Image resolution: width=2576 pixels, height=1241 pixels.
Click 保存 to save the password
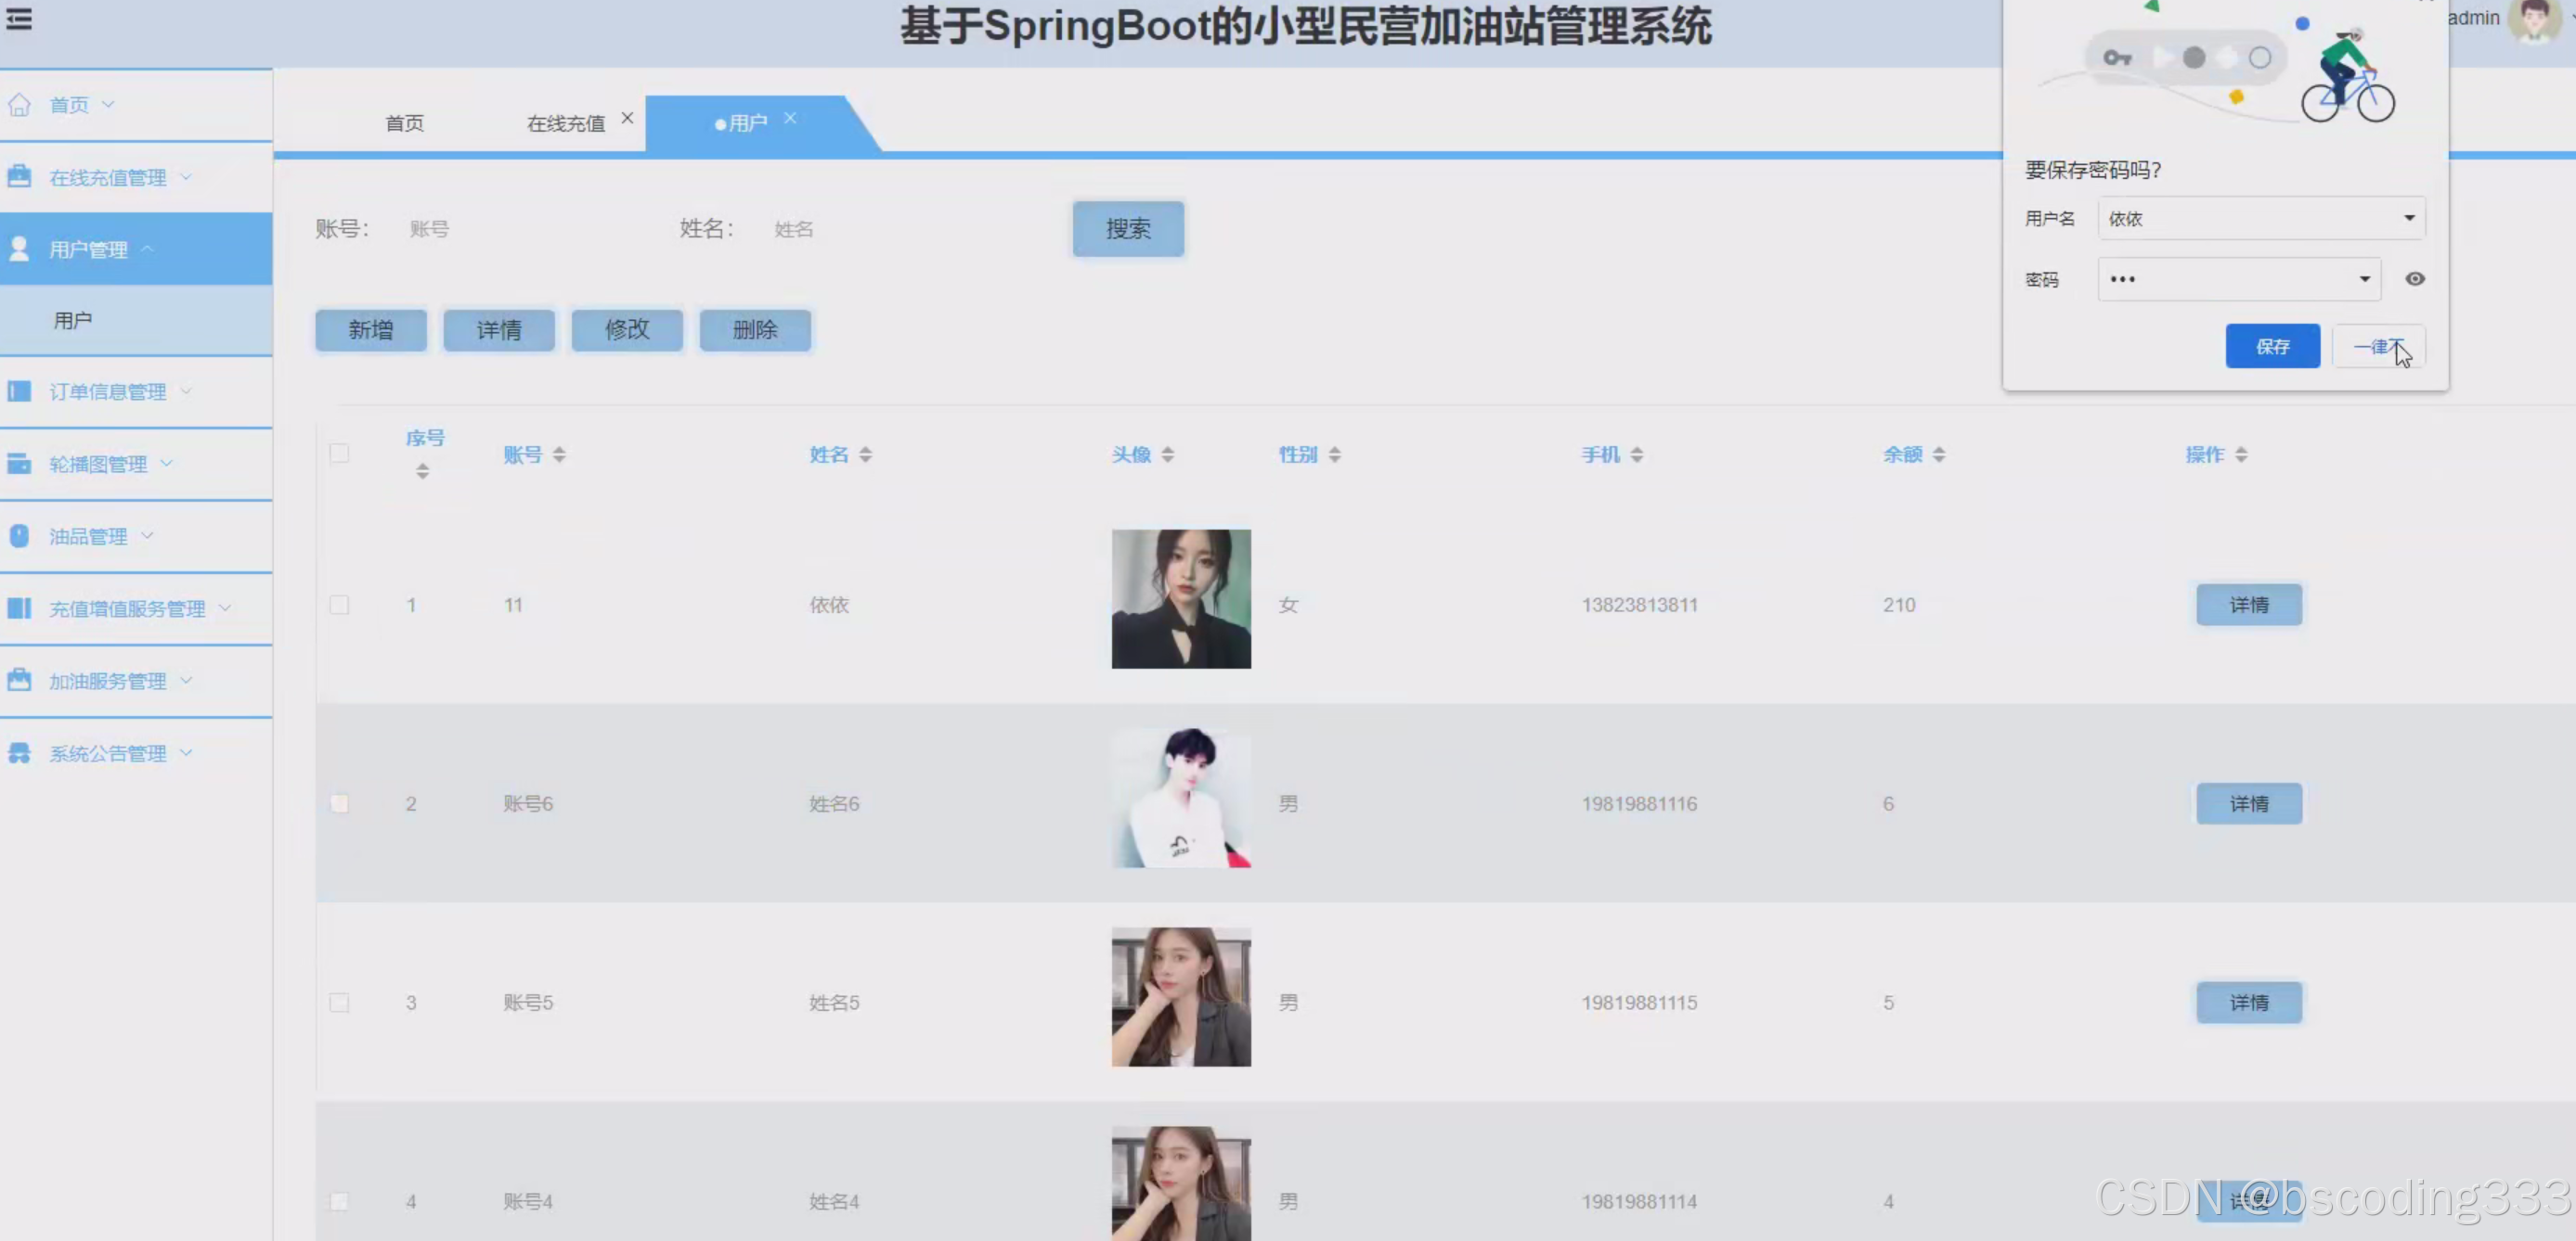point(2272,346)
